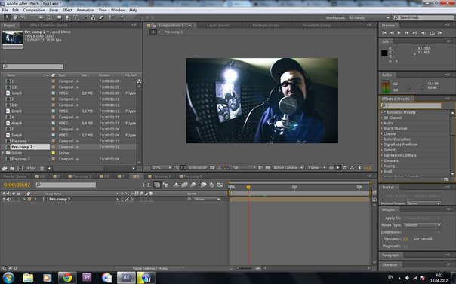The width and height of the screenshot is (456, 284).
Task: Click the Graph Editor icon in timeline
Action: [220, 185]
